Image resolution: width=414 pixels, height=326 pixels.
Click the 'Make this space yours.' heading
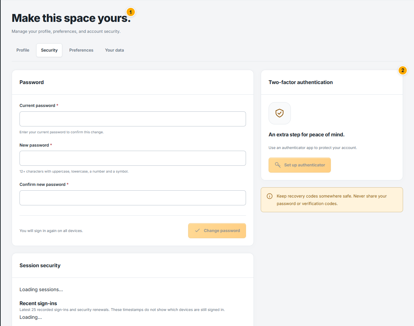click(71, 18)
